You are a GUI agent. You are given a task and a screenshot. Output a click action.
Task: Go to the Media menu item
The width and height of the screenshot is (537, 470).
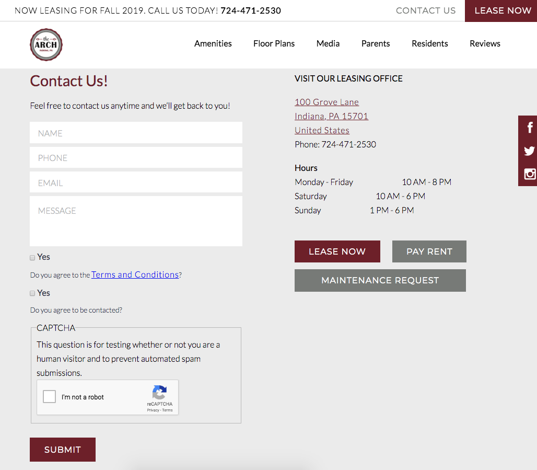[x=328, y=43]
